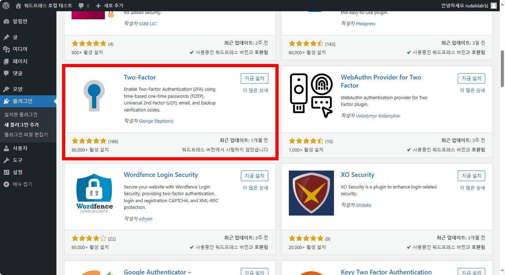Click "워드프레스 버전에서 시험하지 않았습니다" text

225,150
